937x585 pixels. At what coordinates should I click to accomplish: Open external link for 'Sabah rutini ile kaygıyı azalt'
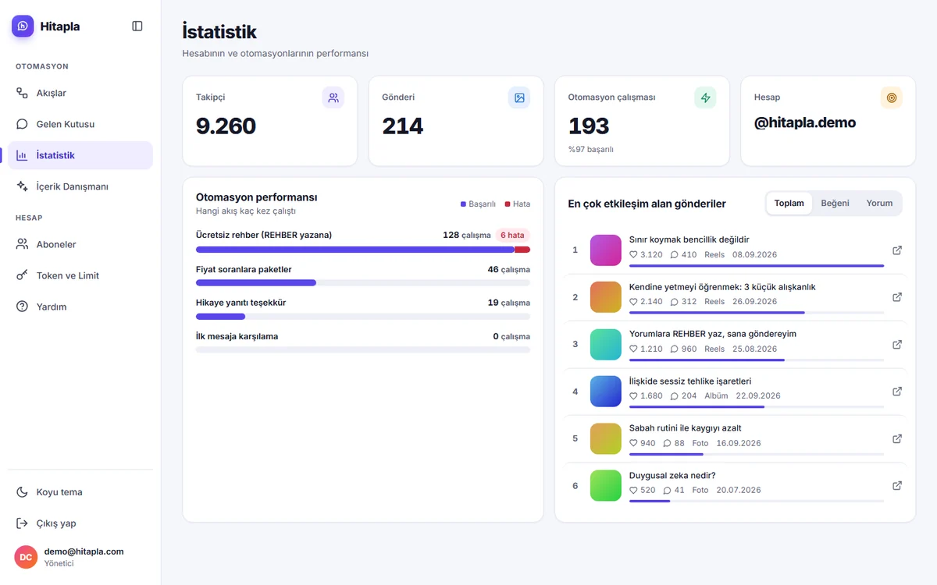tap(897, 438)
